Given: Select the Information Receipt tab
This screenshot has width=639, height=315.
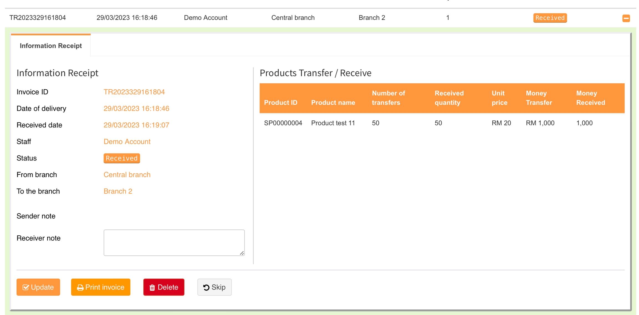Looking at the screenshot, I should tap(51, 46).
